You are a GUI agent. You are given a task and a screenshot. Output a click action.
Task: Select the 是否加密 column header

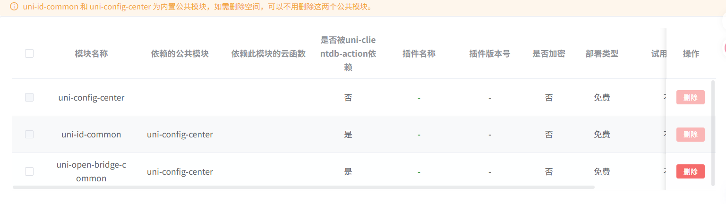[x=548, y=54]
